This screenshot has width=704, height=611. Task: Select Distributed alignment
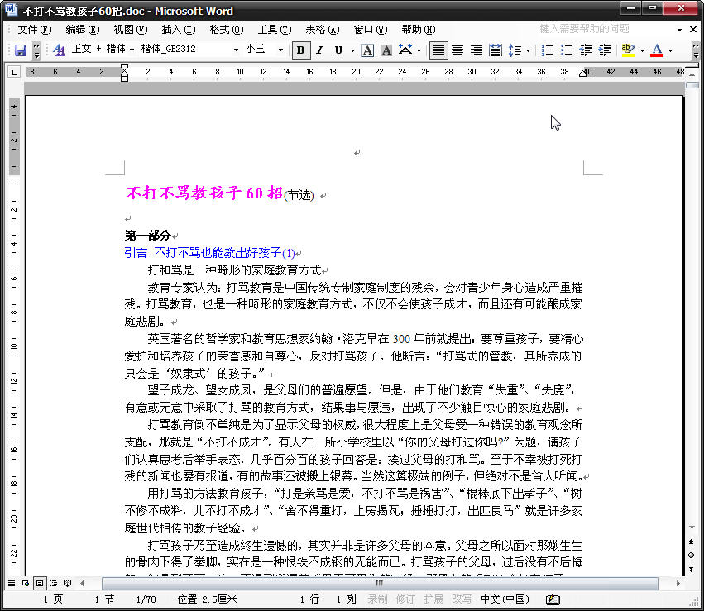[496, 50]
